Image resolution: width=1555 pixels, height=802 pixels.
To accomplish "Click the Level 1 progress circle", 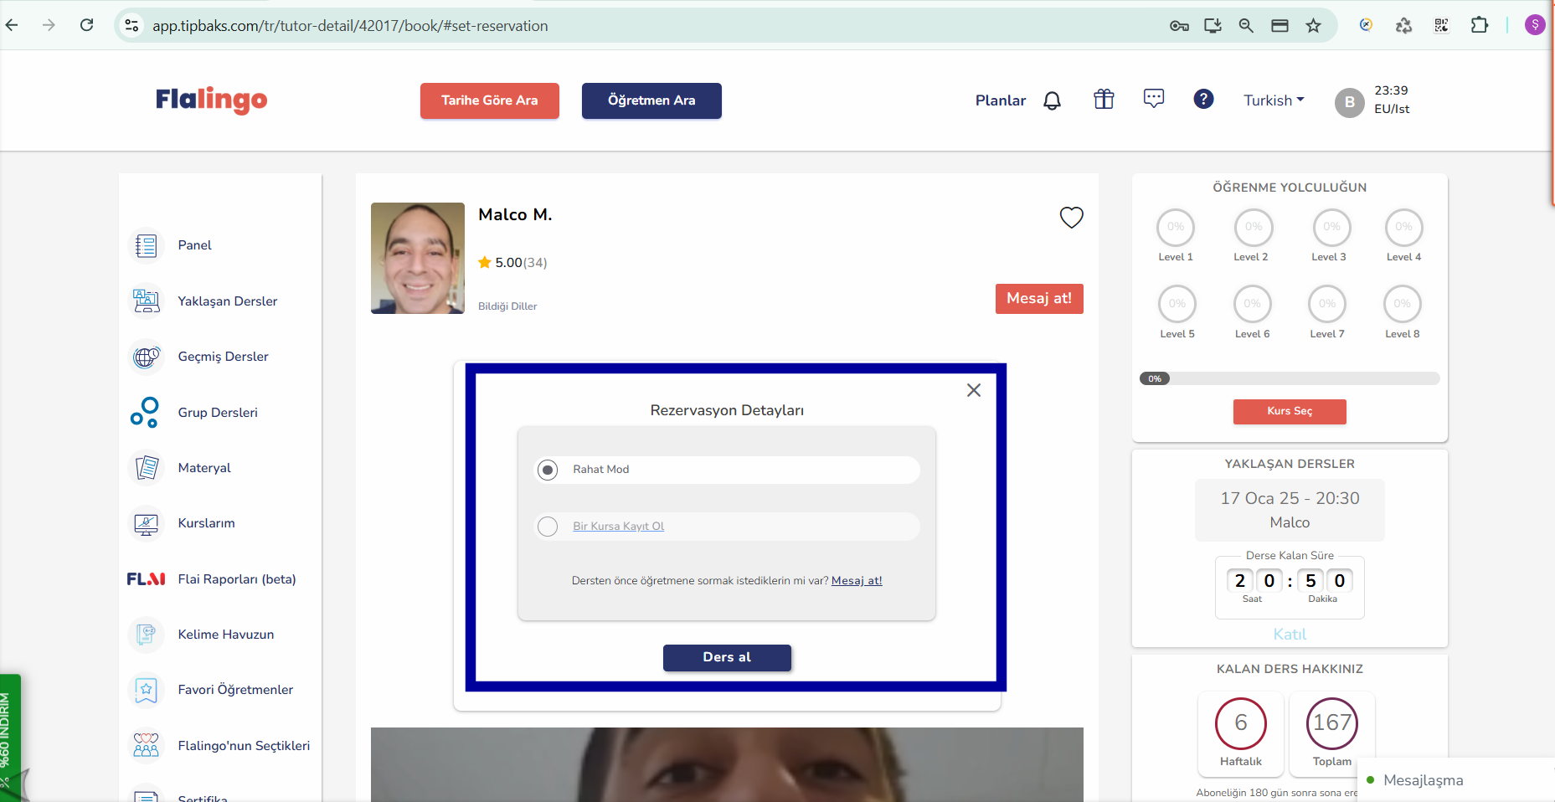I will 1176,227.
